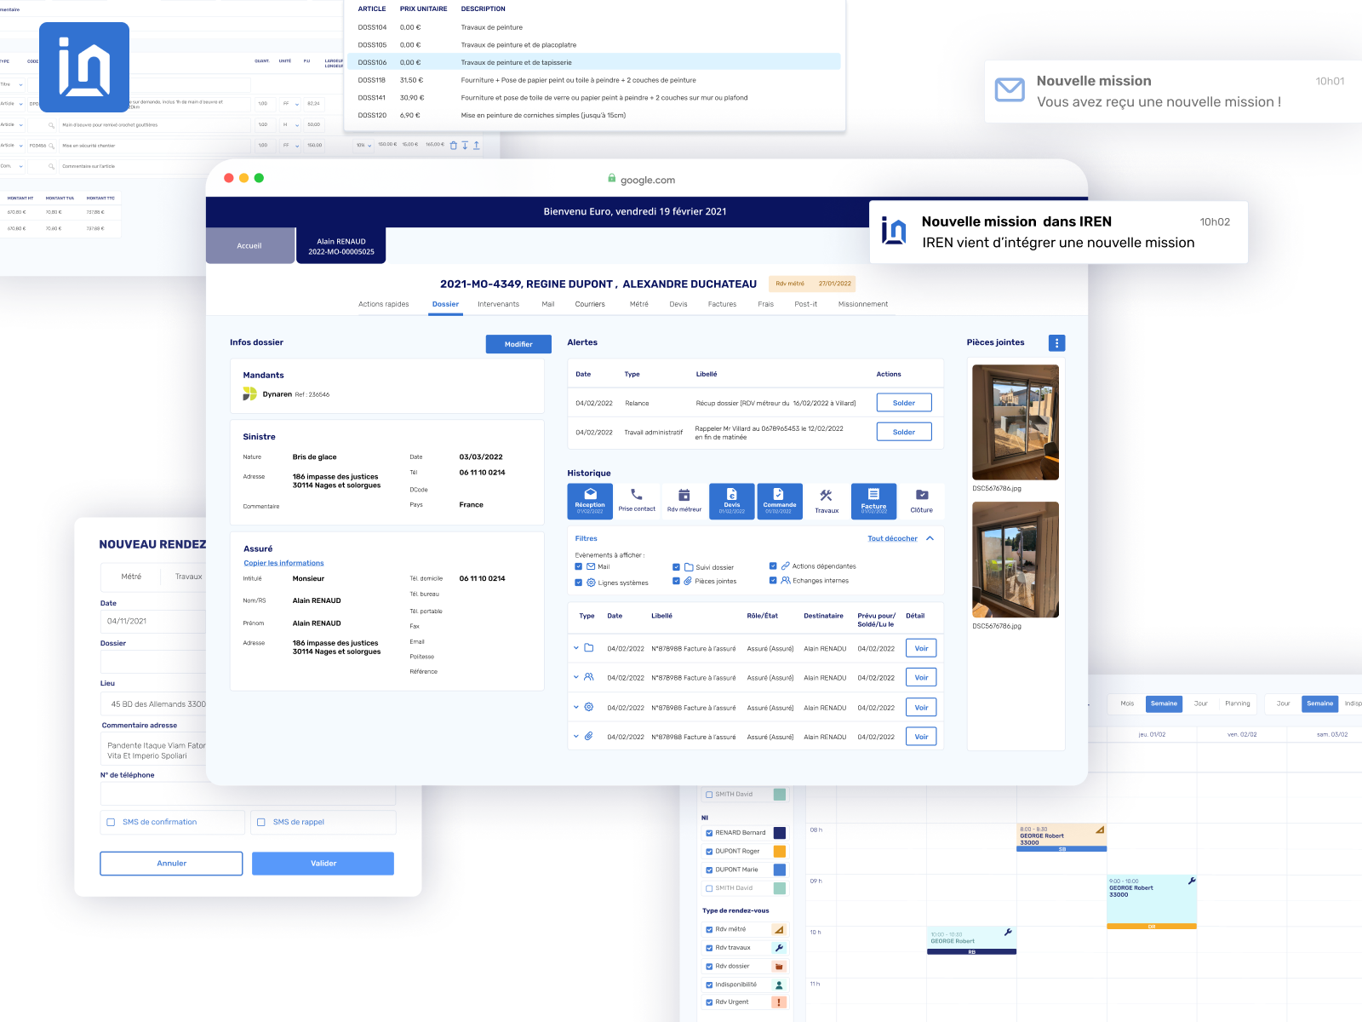
Task: Click the blue IREN logo tile
Action: point(84,67)
